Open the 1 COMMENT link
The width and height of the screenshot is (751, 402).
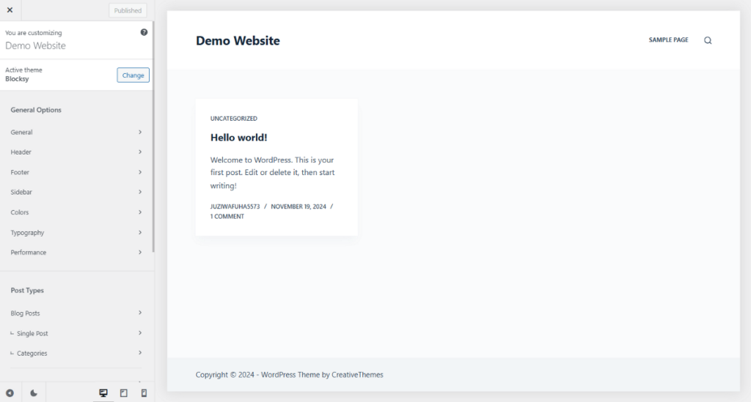(x=227, y=217)
